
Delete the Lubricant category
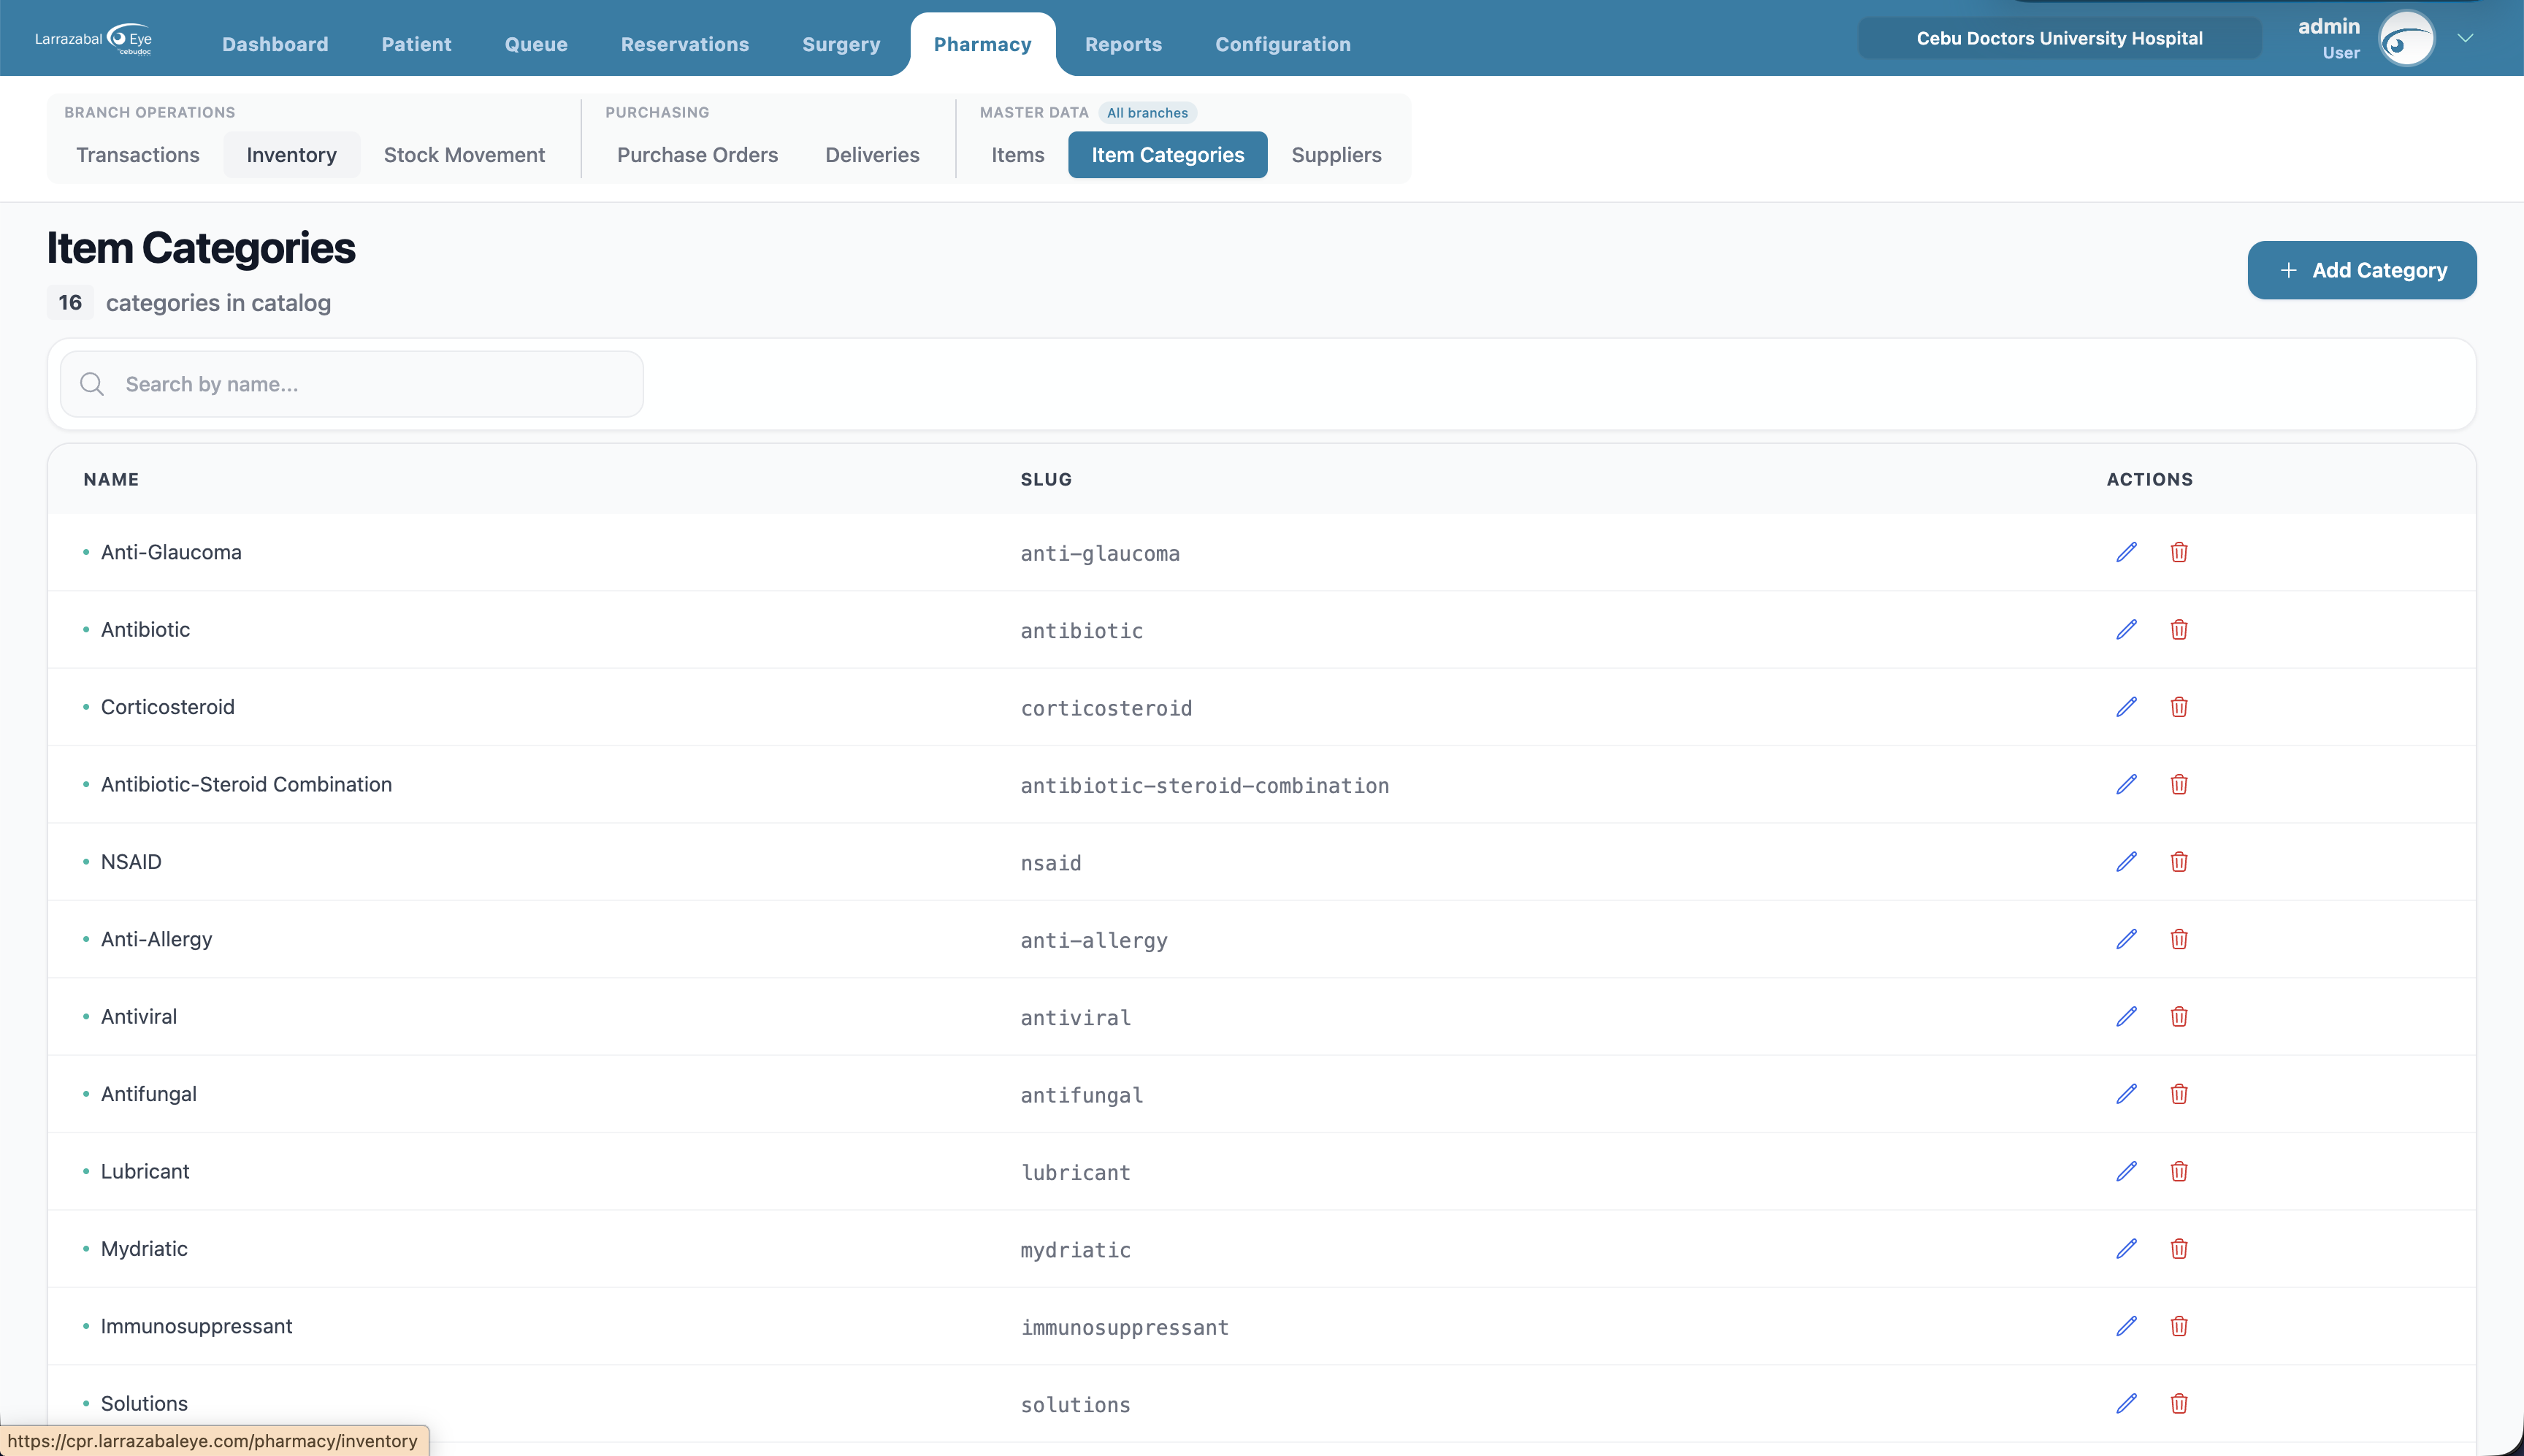pyautogui.click(x=2179, y=1171)
